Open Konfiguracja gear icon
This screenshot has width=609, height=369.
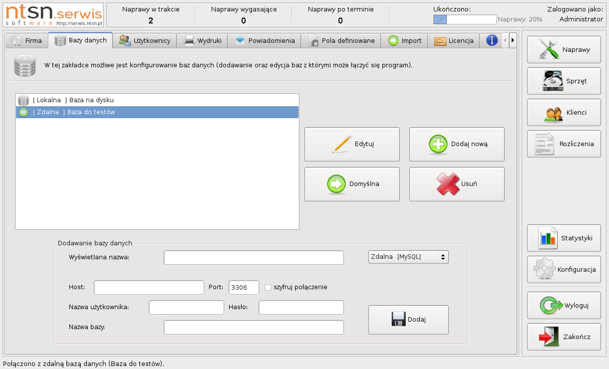coord(544,269)
